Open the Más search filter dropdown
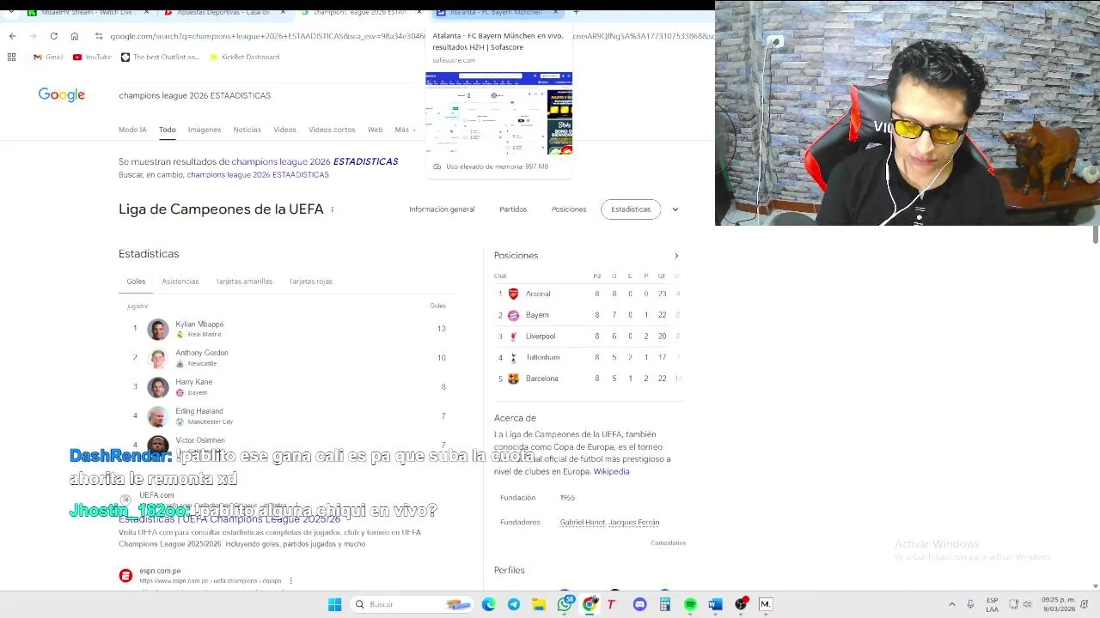The height and width of the screenshot is (618, 1100). [x=405, y=130]
